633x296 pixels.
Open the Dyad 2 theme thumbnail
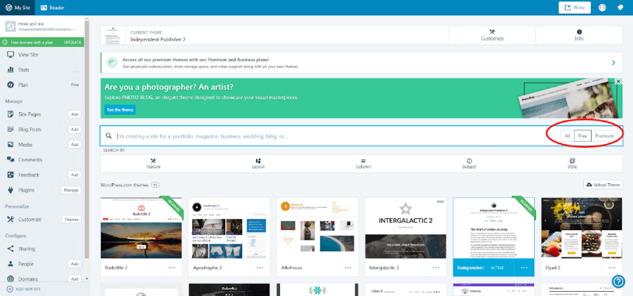[582, 228]
